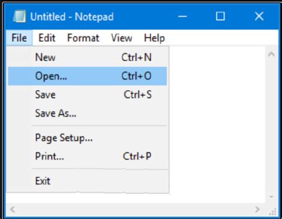Maximize the Notepad window
Image resolution: width=282 pixels, height=219 pixels.
(x=220, y=16)
